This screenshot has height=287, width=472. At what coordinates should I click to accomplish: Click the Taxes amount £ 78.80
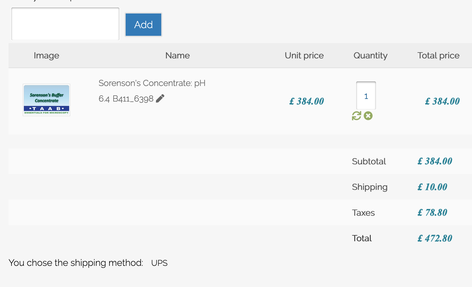pos(432,212)
